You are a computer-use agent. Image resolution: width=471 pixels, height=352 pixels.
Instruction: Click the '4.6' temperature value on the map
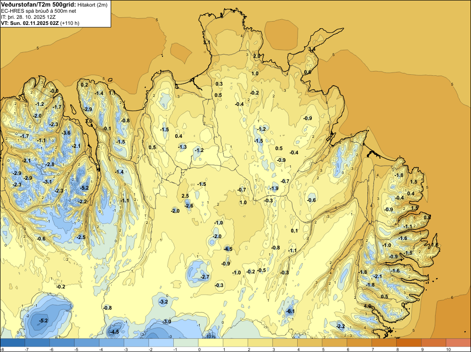coord(368,306)
